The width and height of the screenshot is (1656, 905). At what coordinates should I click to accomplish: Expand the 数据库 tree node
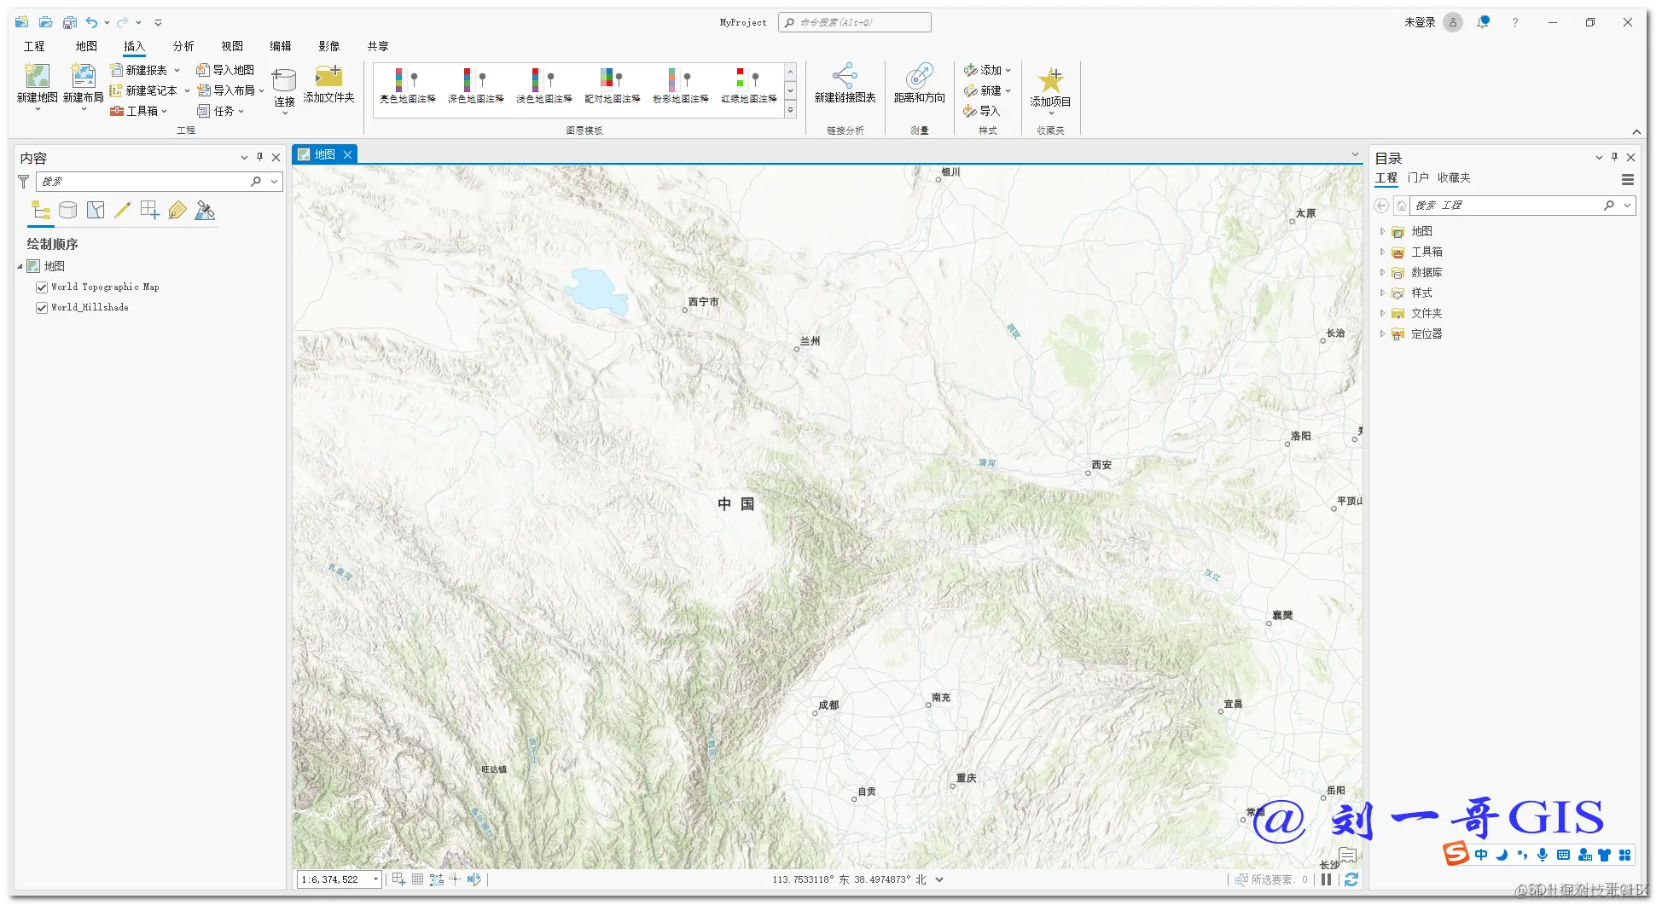click(x=1382, y=272)
